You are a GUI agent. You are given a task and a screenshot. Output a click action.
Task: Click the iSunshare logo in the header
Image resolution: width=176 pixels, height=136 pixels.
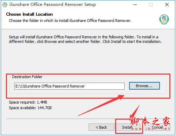coord(164,19)
